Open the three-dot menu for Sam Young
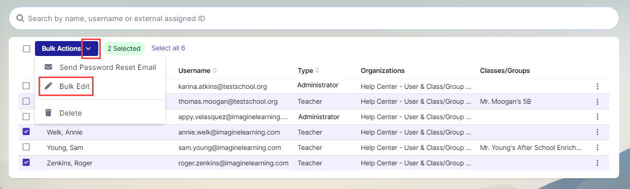Screen dimensions: 630x189 tap(597, 147)
